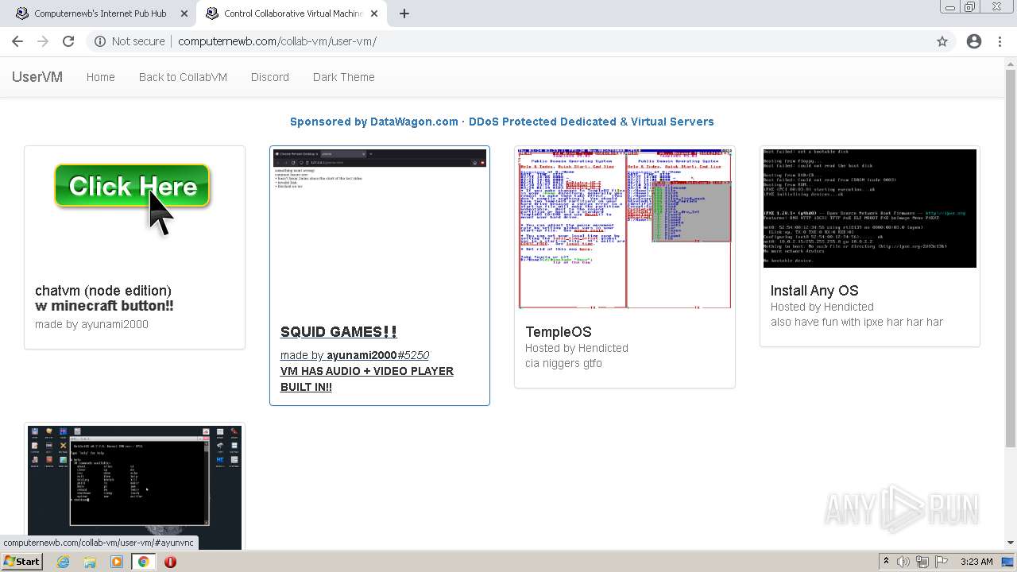The image size is (1017, 572).
Task: Close the Control Collaborative Virtual Machine tab
Action: coord(374,14)
